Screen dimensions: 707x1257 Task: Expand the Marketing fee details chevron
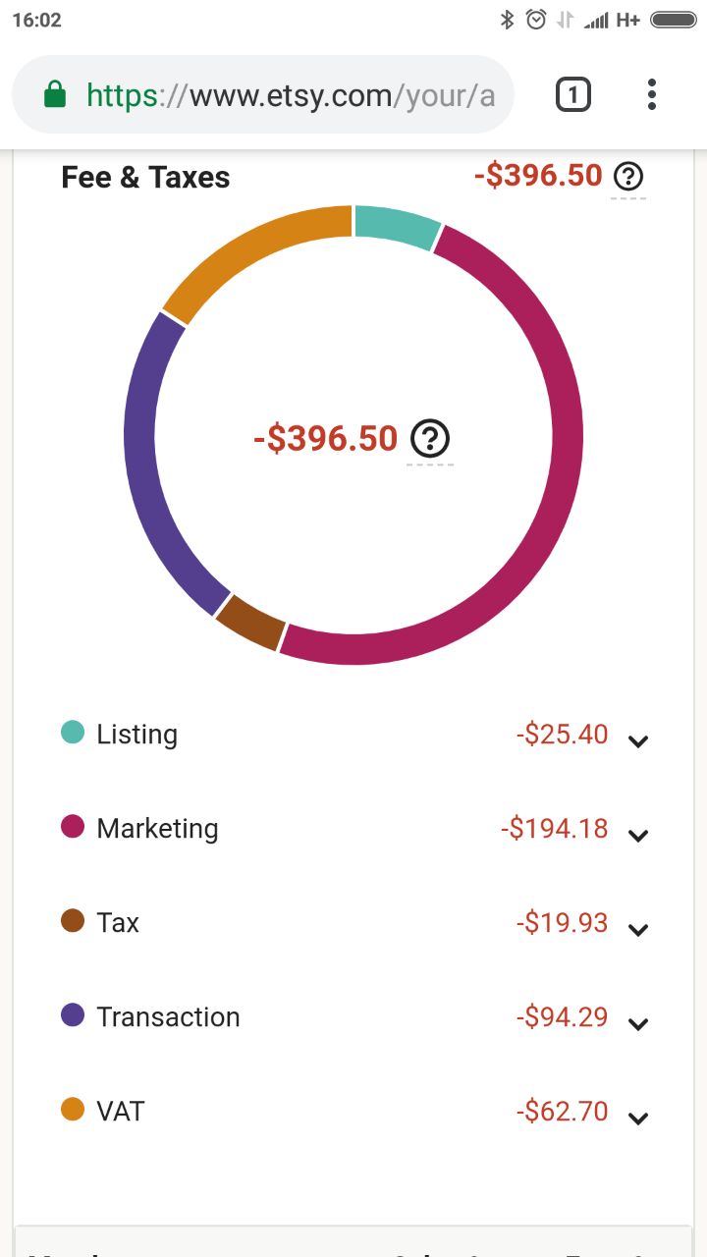click(638, 836)
